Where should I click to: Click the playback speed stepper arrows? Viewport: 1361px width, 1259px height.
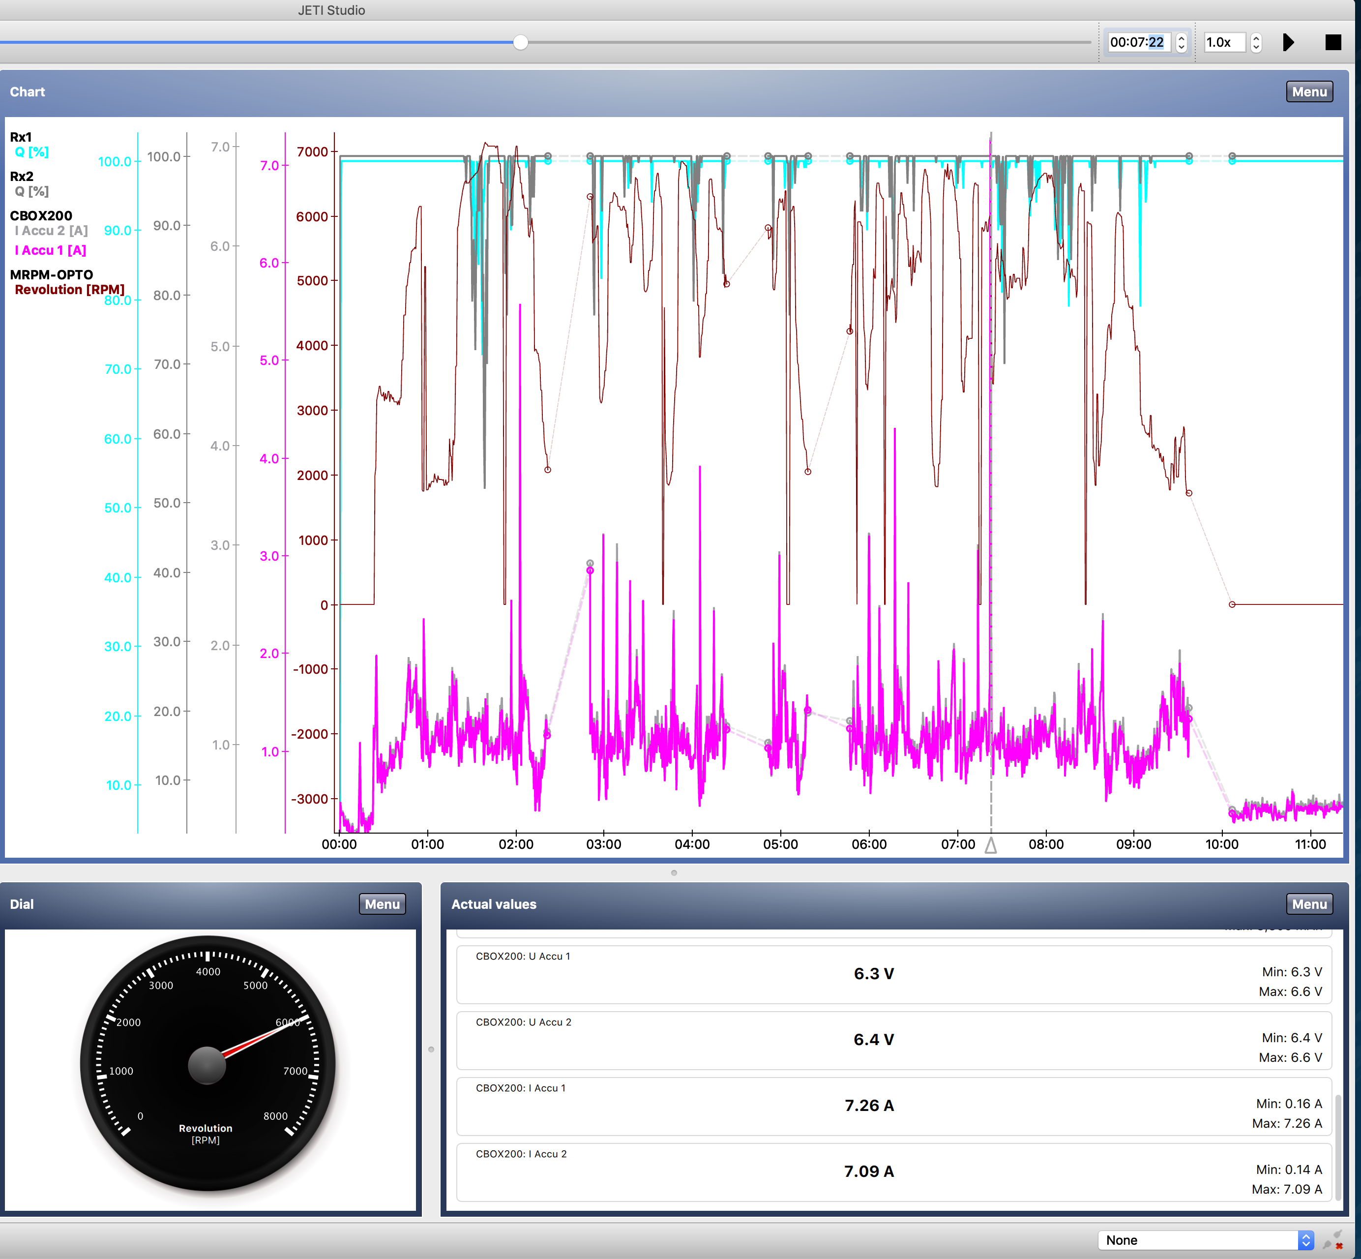(x=1256, y=42)
